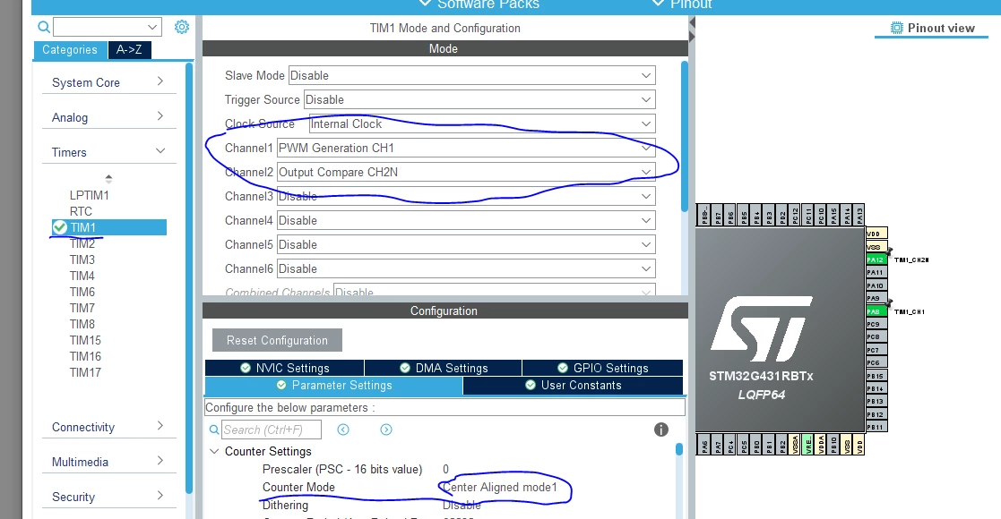Viewport: 1001px width, 519px height.
Task: Expand the System Core category
Action: pos(108,82)
